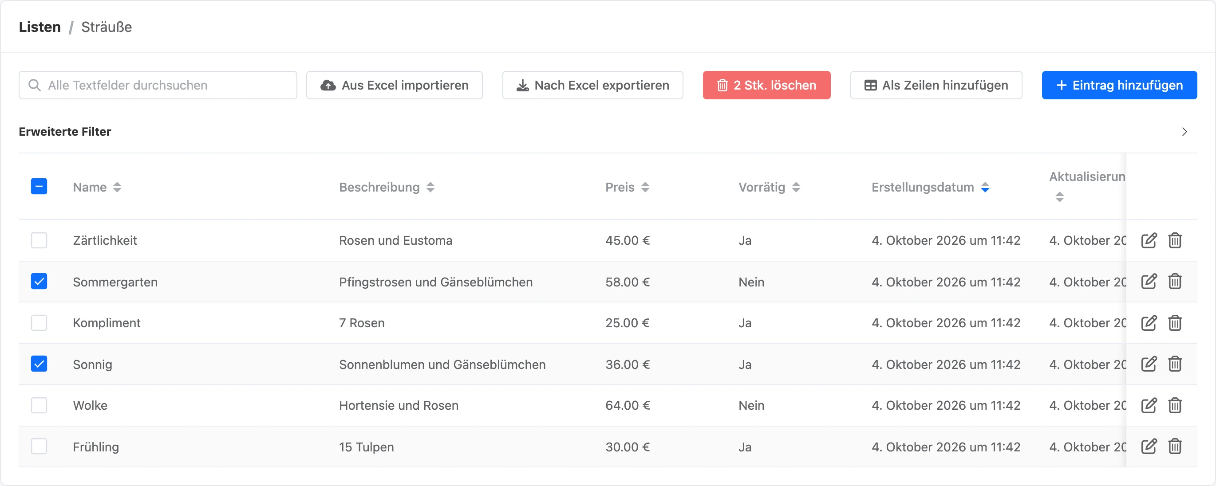The image size is (1216, 486).
Task: Delete the Zärtlichkeit row with trash icon
Action: 1174,241
